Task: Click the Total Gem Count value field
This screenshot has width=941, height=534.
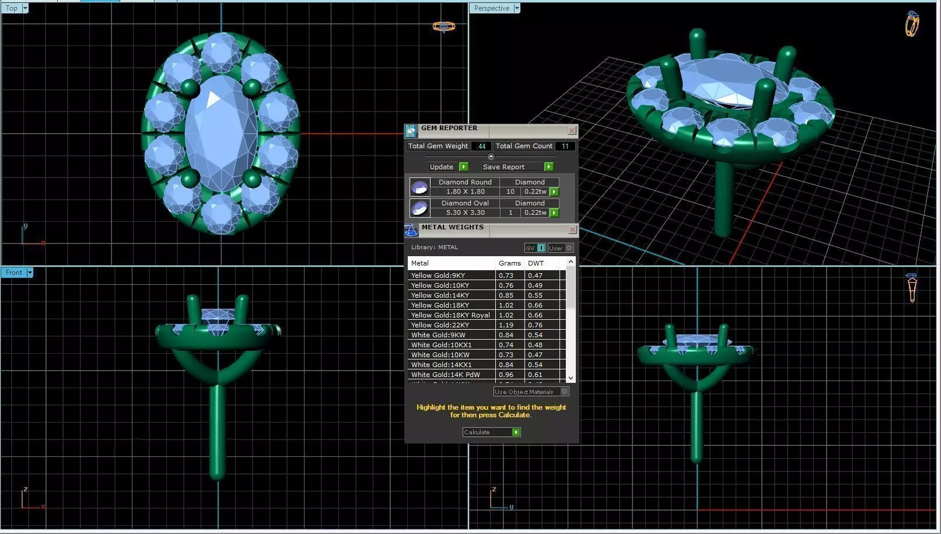Action: (x=565, y=146)
